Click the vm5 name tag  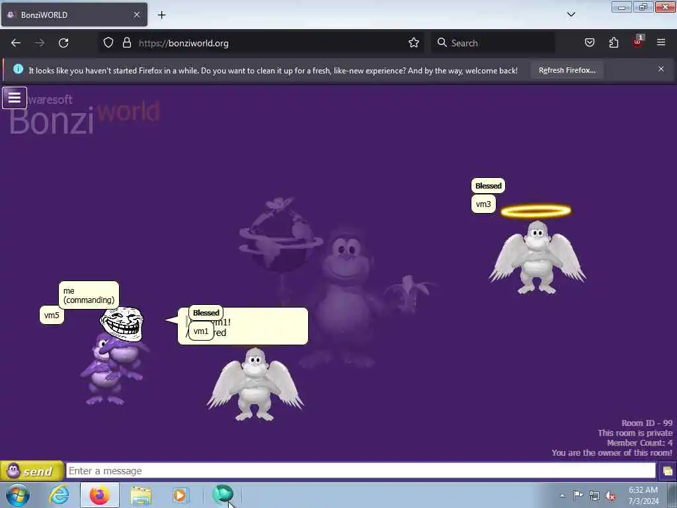point(52,316)
